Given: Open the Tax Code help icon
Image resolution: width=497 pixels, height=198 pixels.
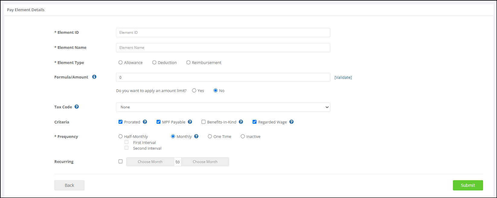Looking at the screenshot, I should point(77,107).
